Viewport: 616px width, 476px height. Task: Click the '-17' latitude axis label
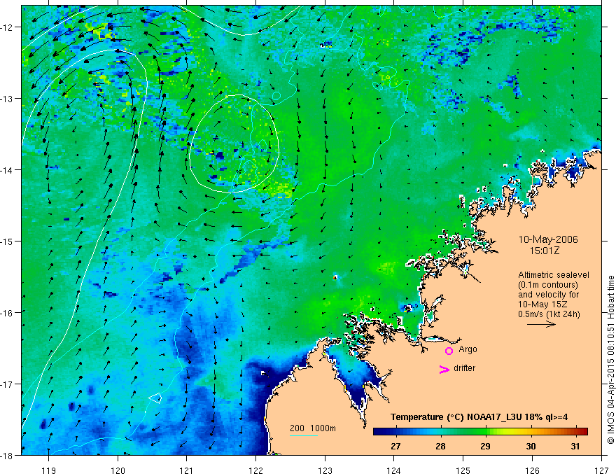point(8,384)
